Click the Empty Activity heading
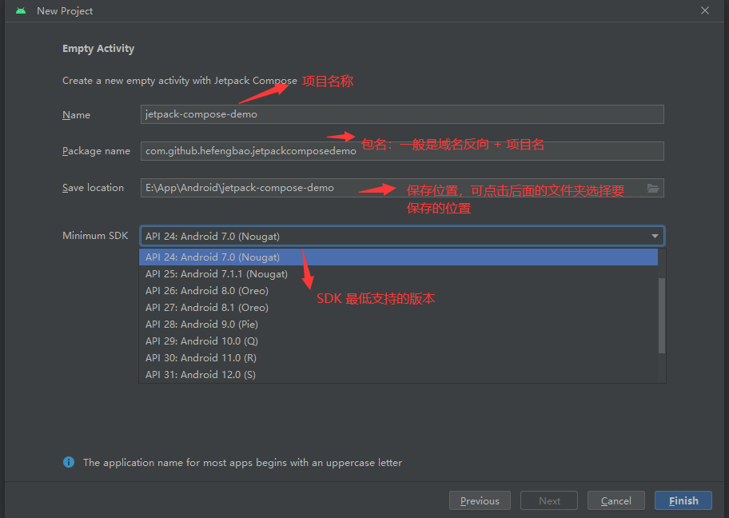Image resolution: width=729 pixels, height=518 pixels. pos(98,48)
